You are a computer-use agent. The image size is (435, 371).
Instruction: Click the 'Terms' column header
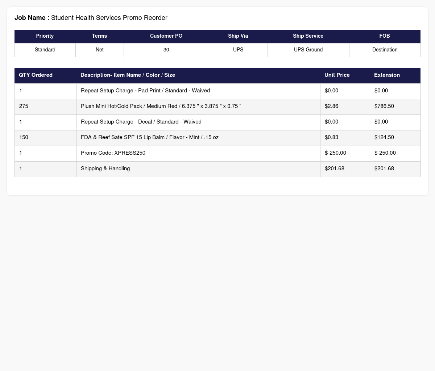[x=99, y=36]
